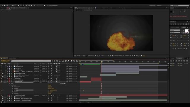190x107 pixels.
Task: Switch to the Project tab
Action: click(x=3, y=8)
